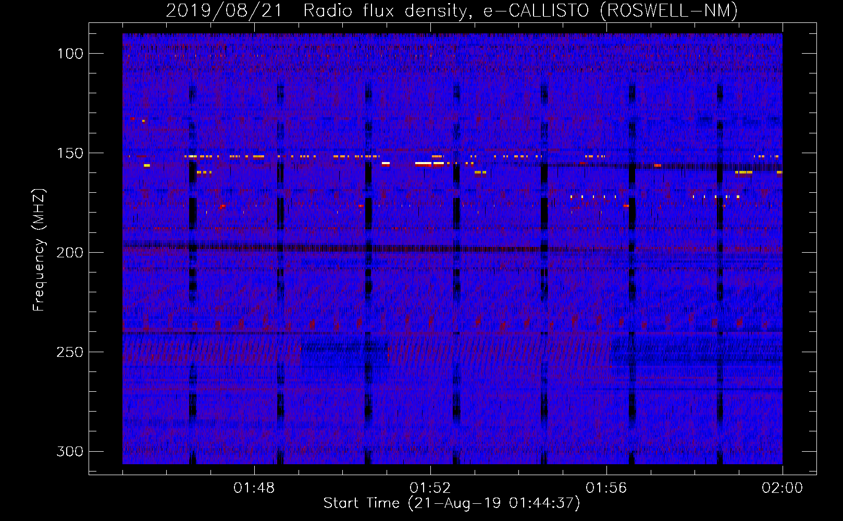Click the 2019/08/21 date in the title

tap(224, 10)
